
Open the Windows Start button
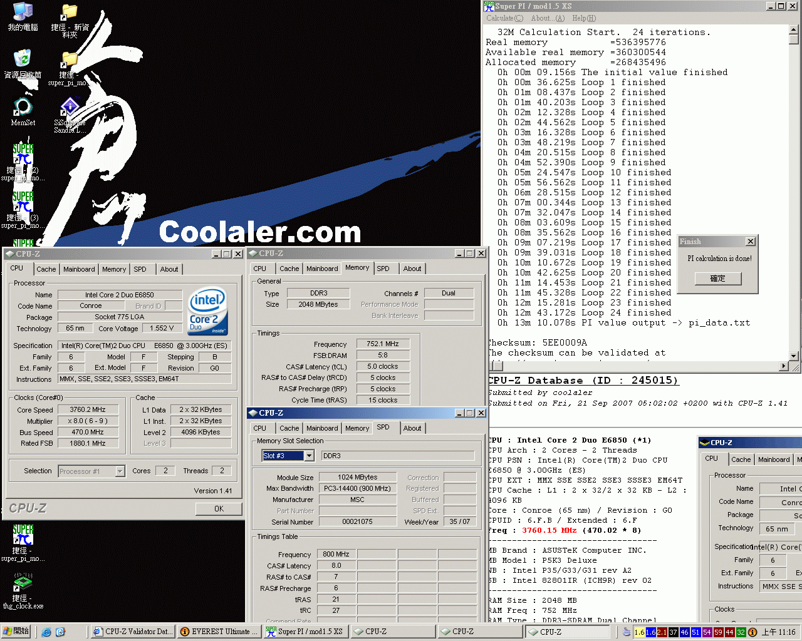[x=16, y=632]
